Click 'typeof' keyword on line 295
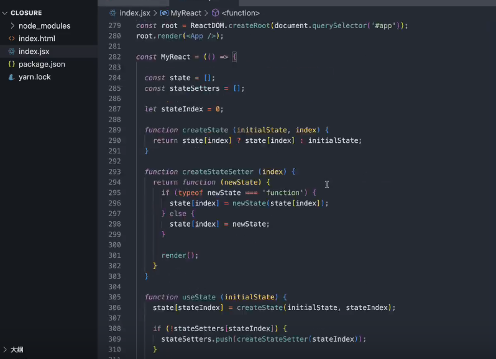 (x=190, y=193)
